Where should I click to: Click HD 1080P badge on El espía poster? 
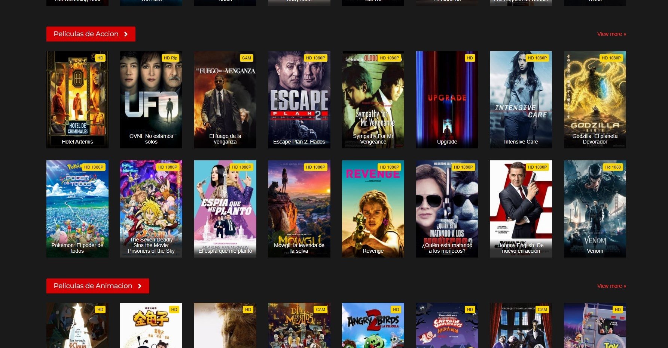(242, 167)
